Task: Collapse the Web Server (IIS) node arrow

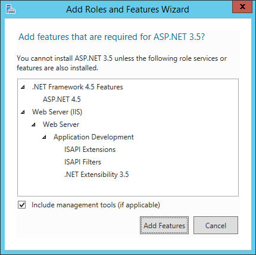Action: (x=23, y=112)
